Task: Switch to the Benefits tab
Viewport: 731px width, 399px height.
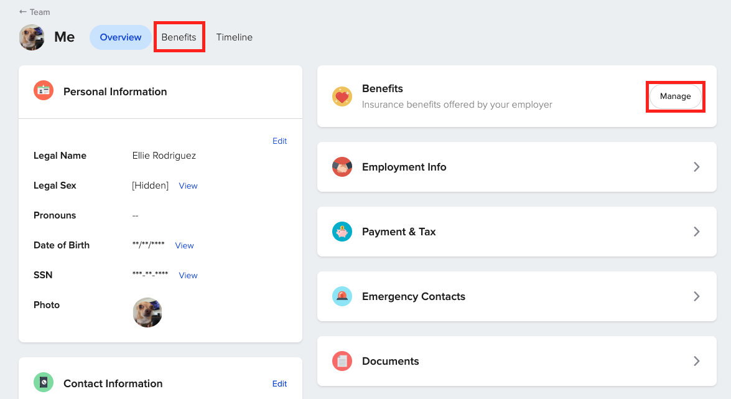Action: (179, 37)
